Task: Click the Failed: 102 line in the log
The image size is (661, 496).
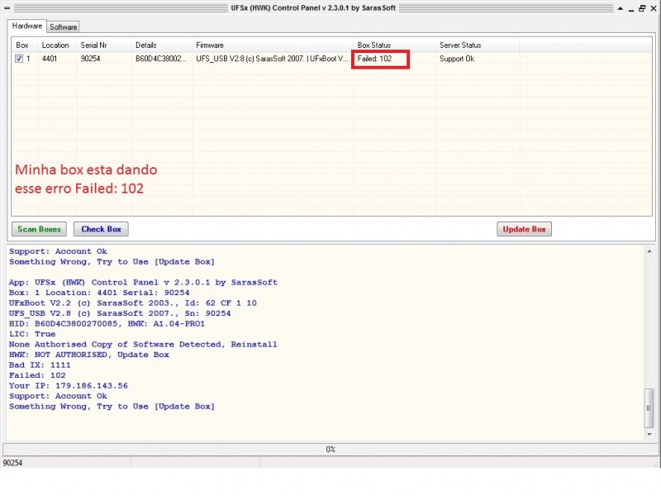Action: (x=37, y=375)
